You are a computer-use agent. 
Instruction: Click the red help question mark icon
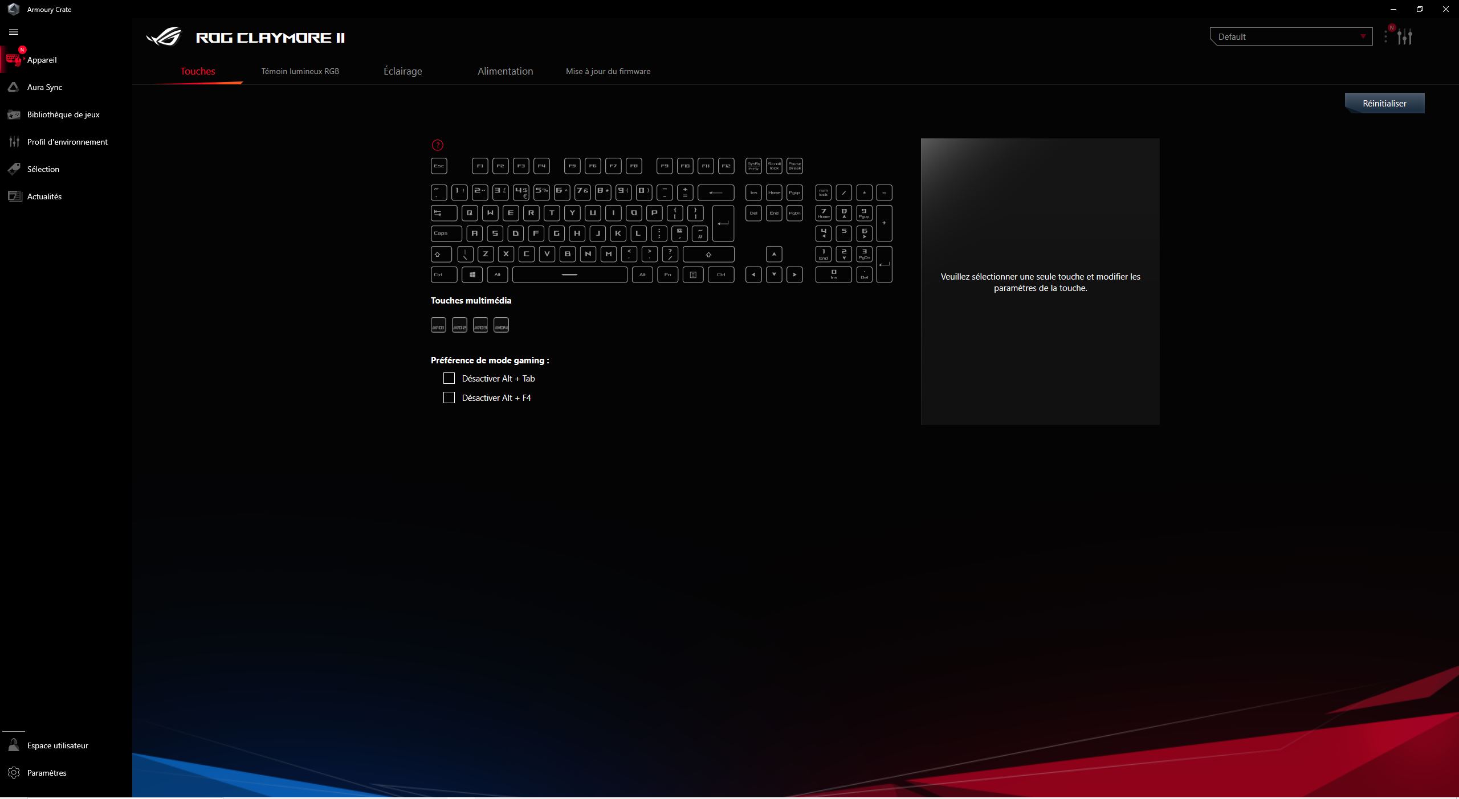click(x=437, y=145)
